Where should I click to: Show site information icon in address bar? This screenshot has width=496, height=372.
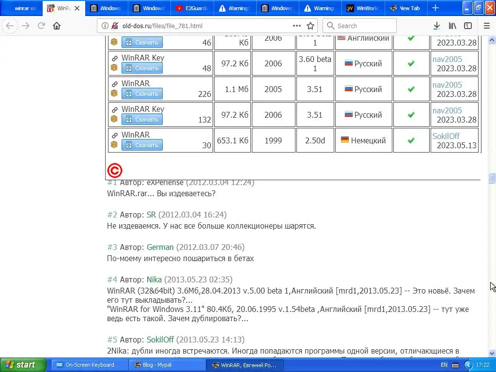(105, 26)
